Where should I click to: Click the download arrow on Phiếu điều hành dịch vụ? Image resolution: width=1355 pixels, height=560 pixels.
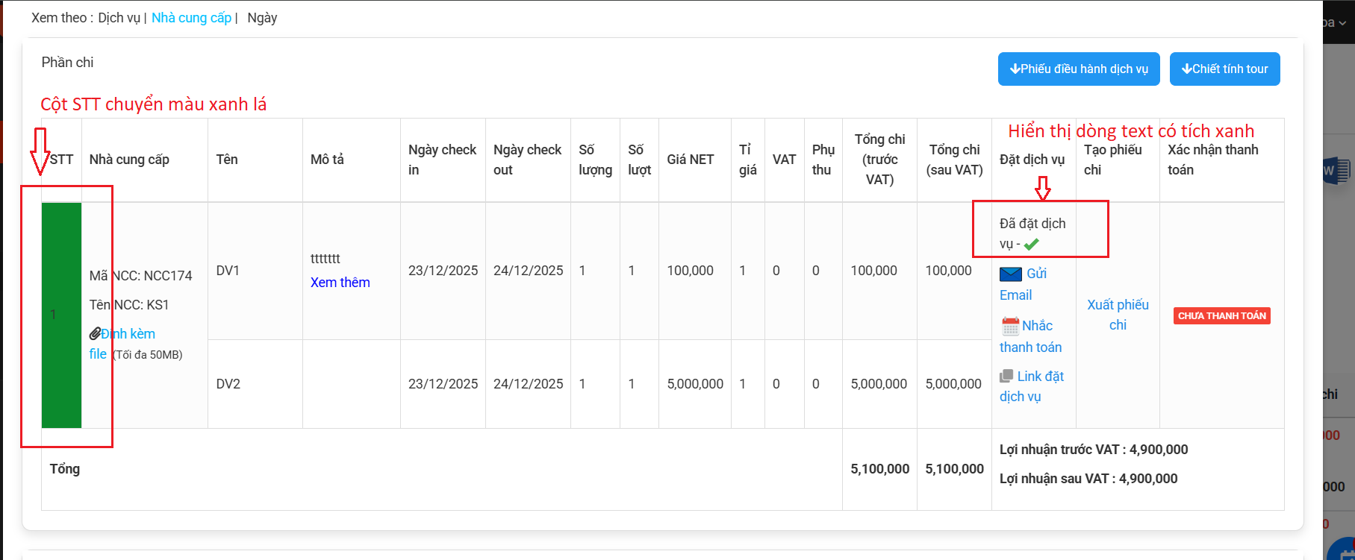[x=1015, y=69]
